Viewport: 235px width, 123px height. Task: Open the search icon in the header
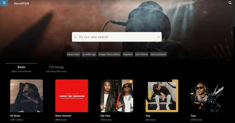click(230, 3)
